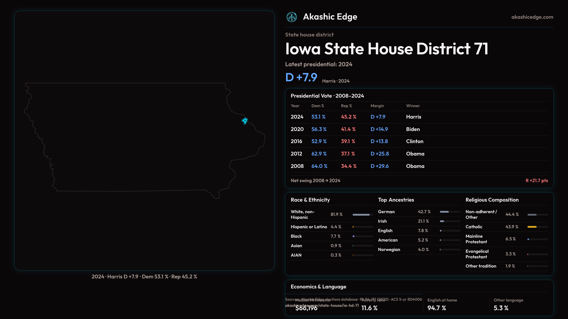Click the Religious Composition heading
The height and width of the screenshot is (319, 568).
coord(492,200)
